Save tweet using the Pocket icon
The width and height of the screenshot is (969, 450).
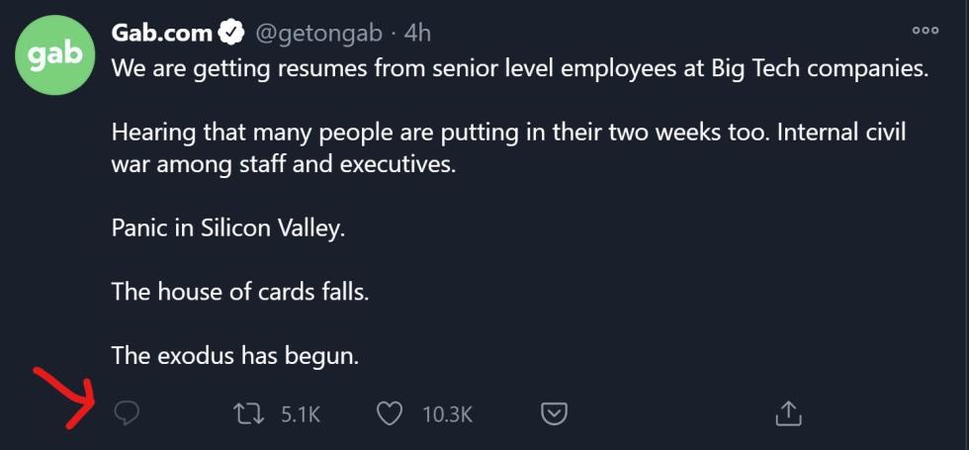[x=555, y=413]
